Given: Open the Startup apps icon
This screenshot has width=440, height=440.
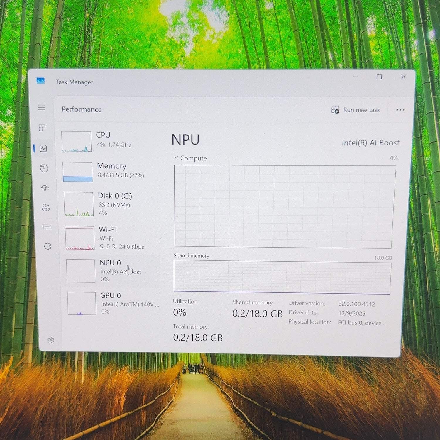Looking at the screenshot, I should [x=45, y=188].
